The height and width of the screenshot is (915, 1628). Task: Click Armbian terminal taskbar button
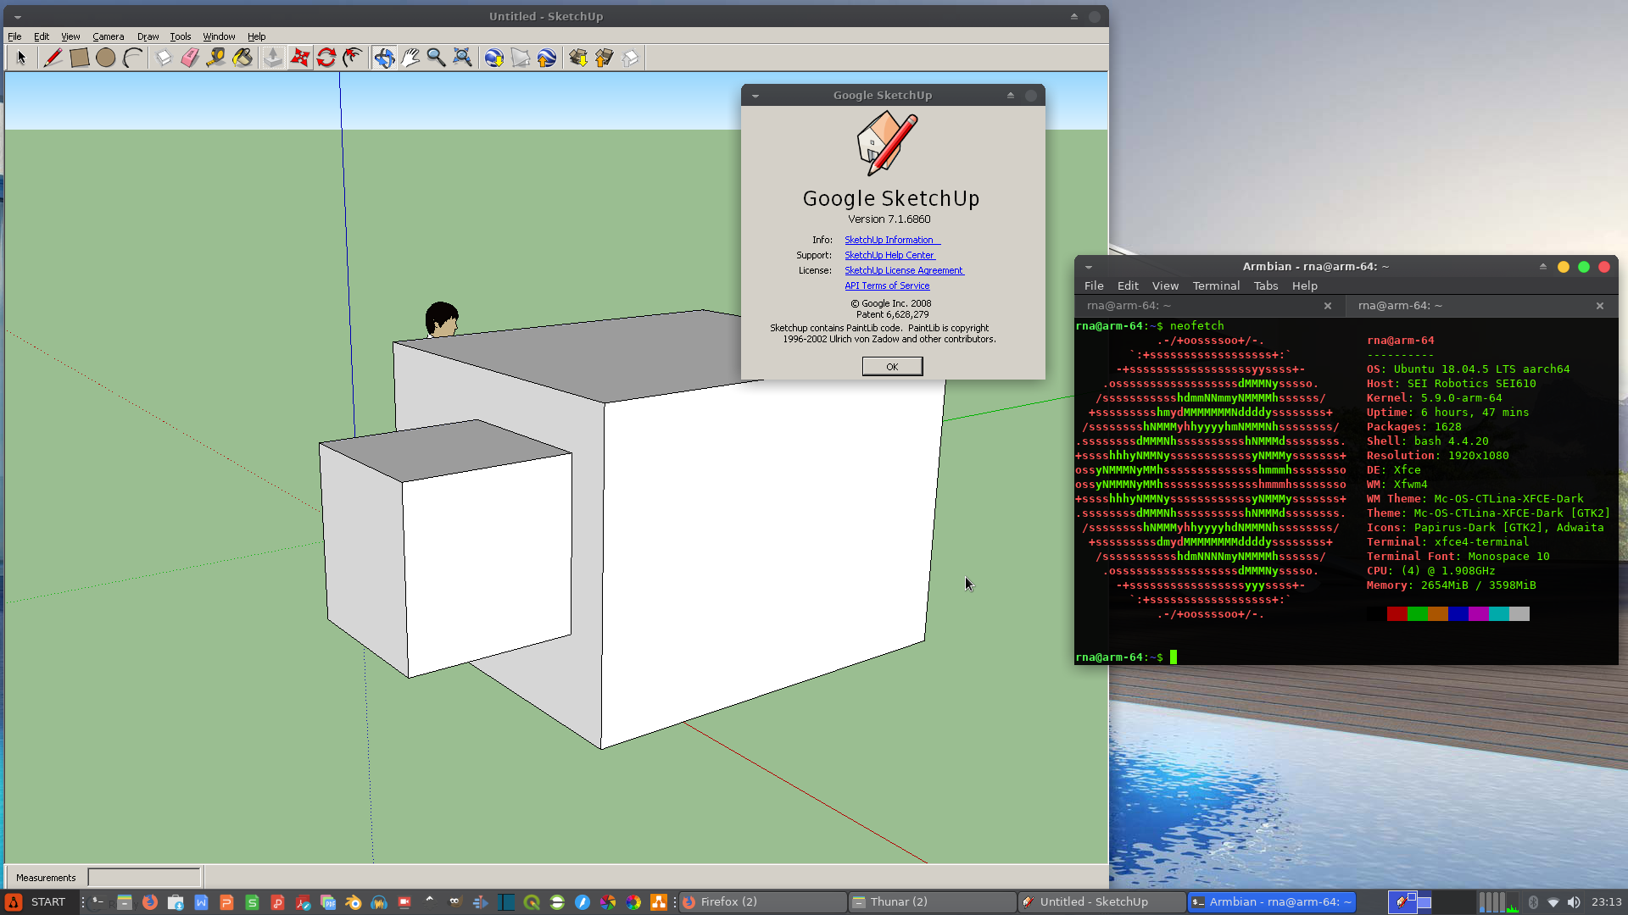1271,902
